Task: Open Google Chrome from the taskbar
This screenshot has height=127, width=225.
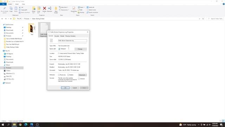Action: [x=20, y=125]
